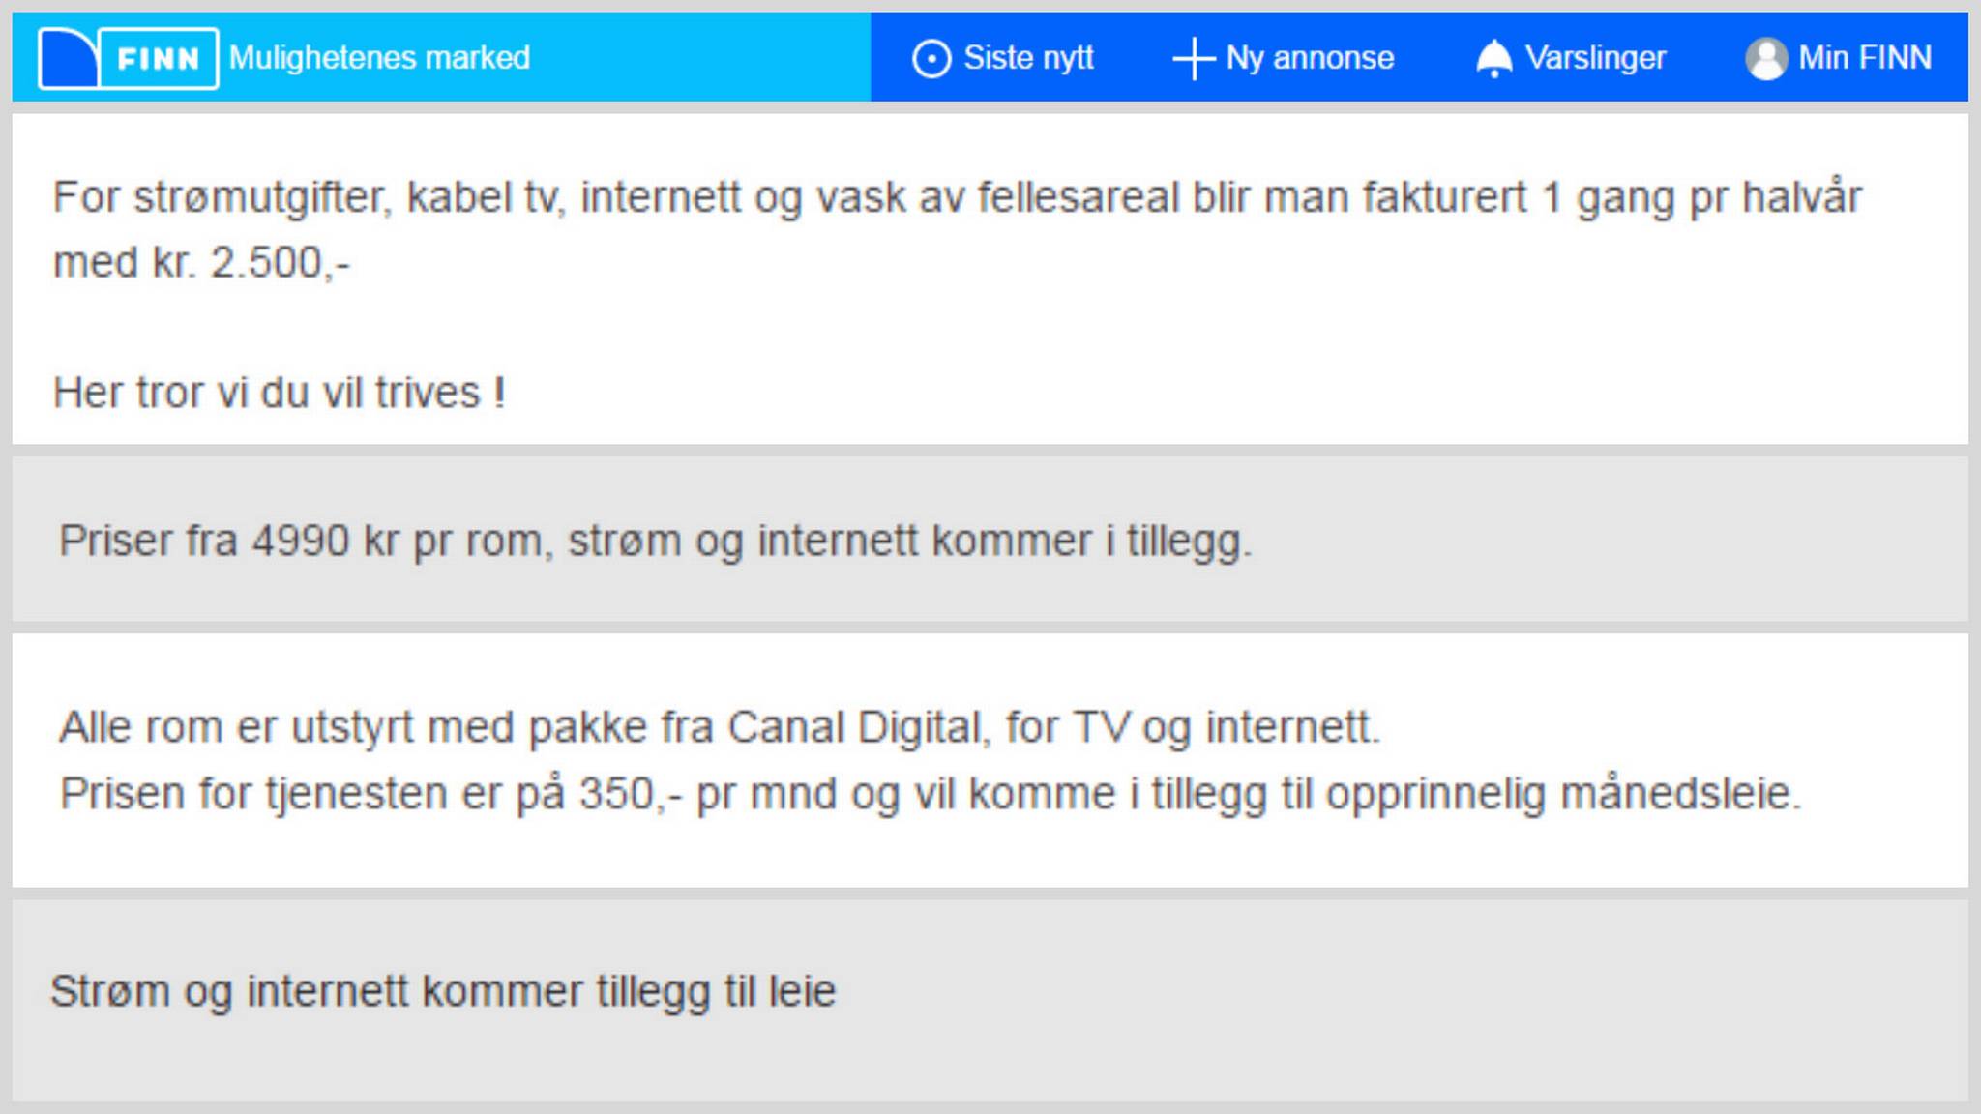Select the "Priser fra 4990 kr pr rom" card
This screenshot has width=1981, height=1114.
[655, 541]
